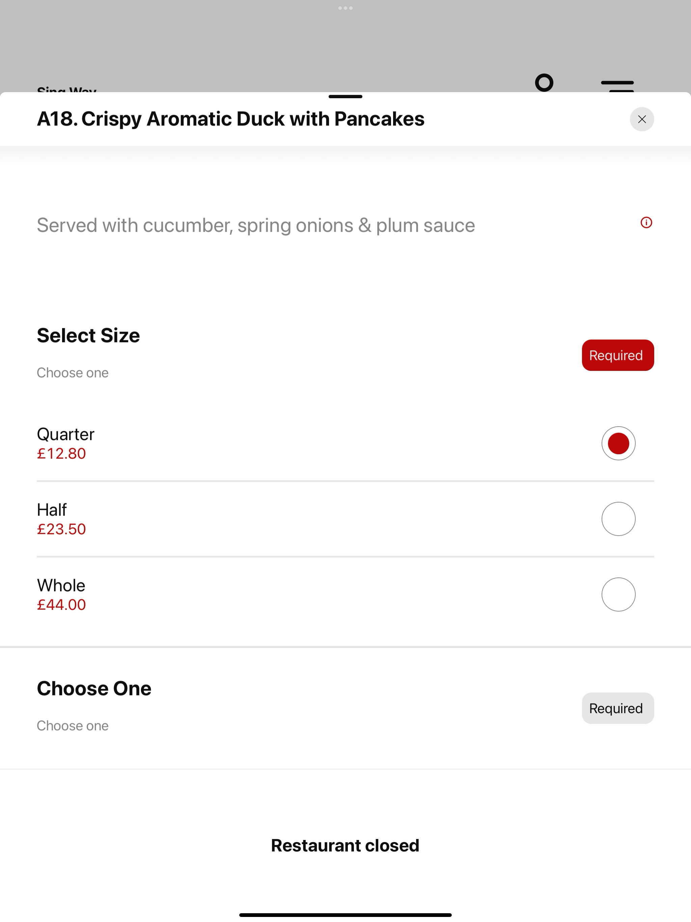
Task: Tap the three-dot multitasking indicator
Action: click(x=345, y=8)
